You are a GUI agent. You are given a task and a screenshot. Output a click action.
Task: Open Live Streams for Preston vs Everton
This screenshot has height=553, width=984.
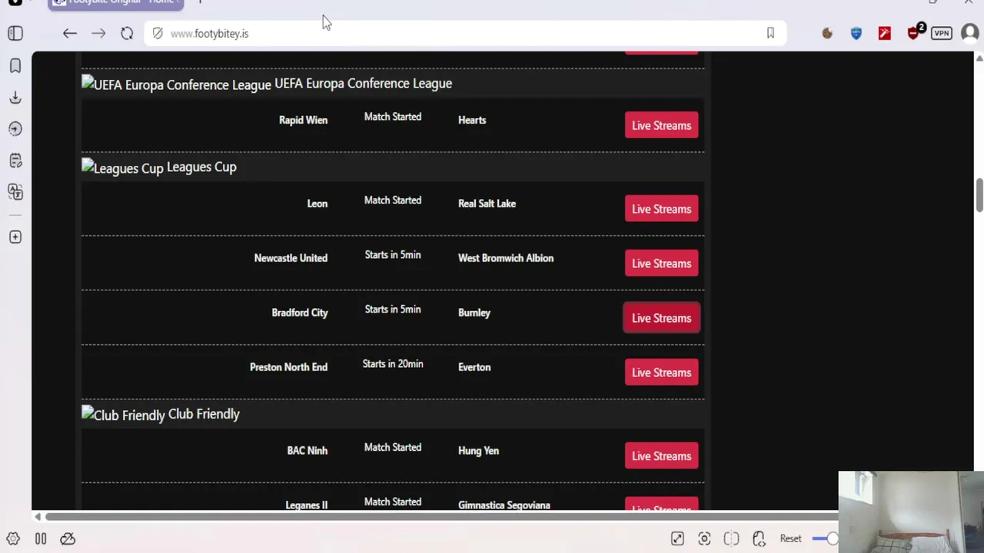661,373
